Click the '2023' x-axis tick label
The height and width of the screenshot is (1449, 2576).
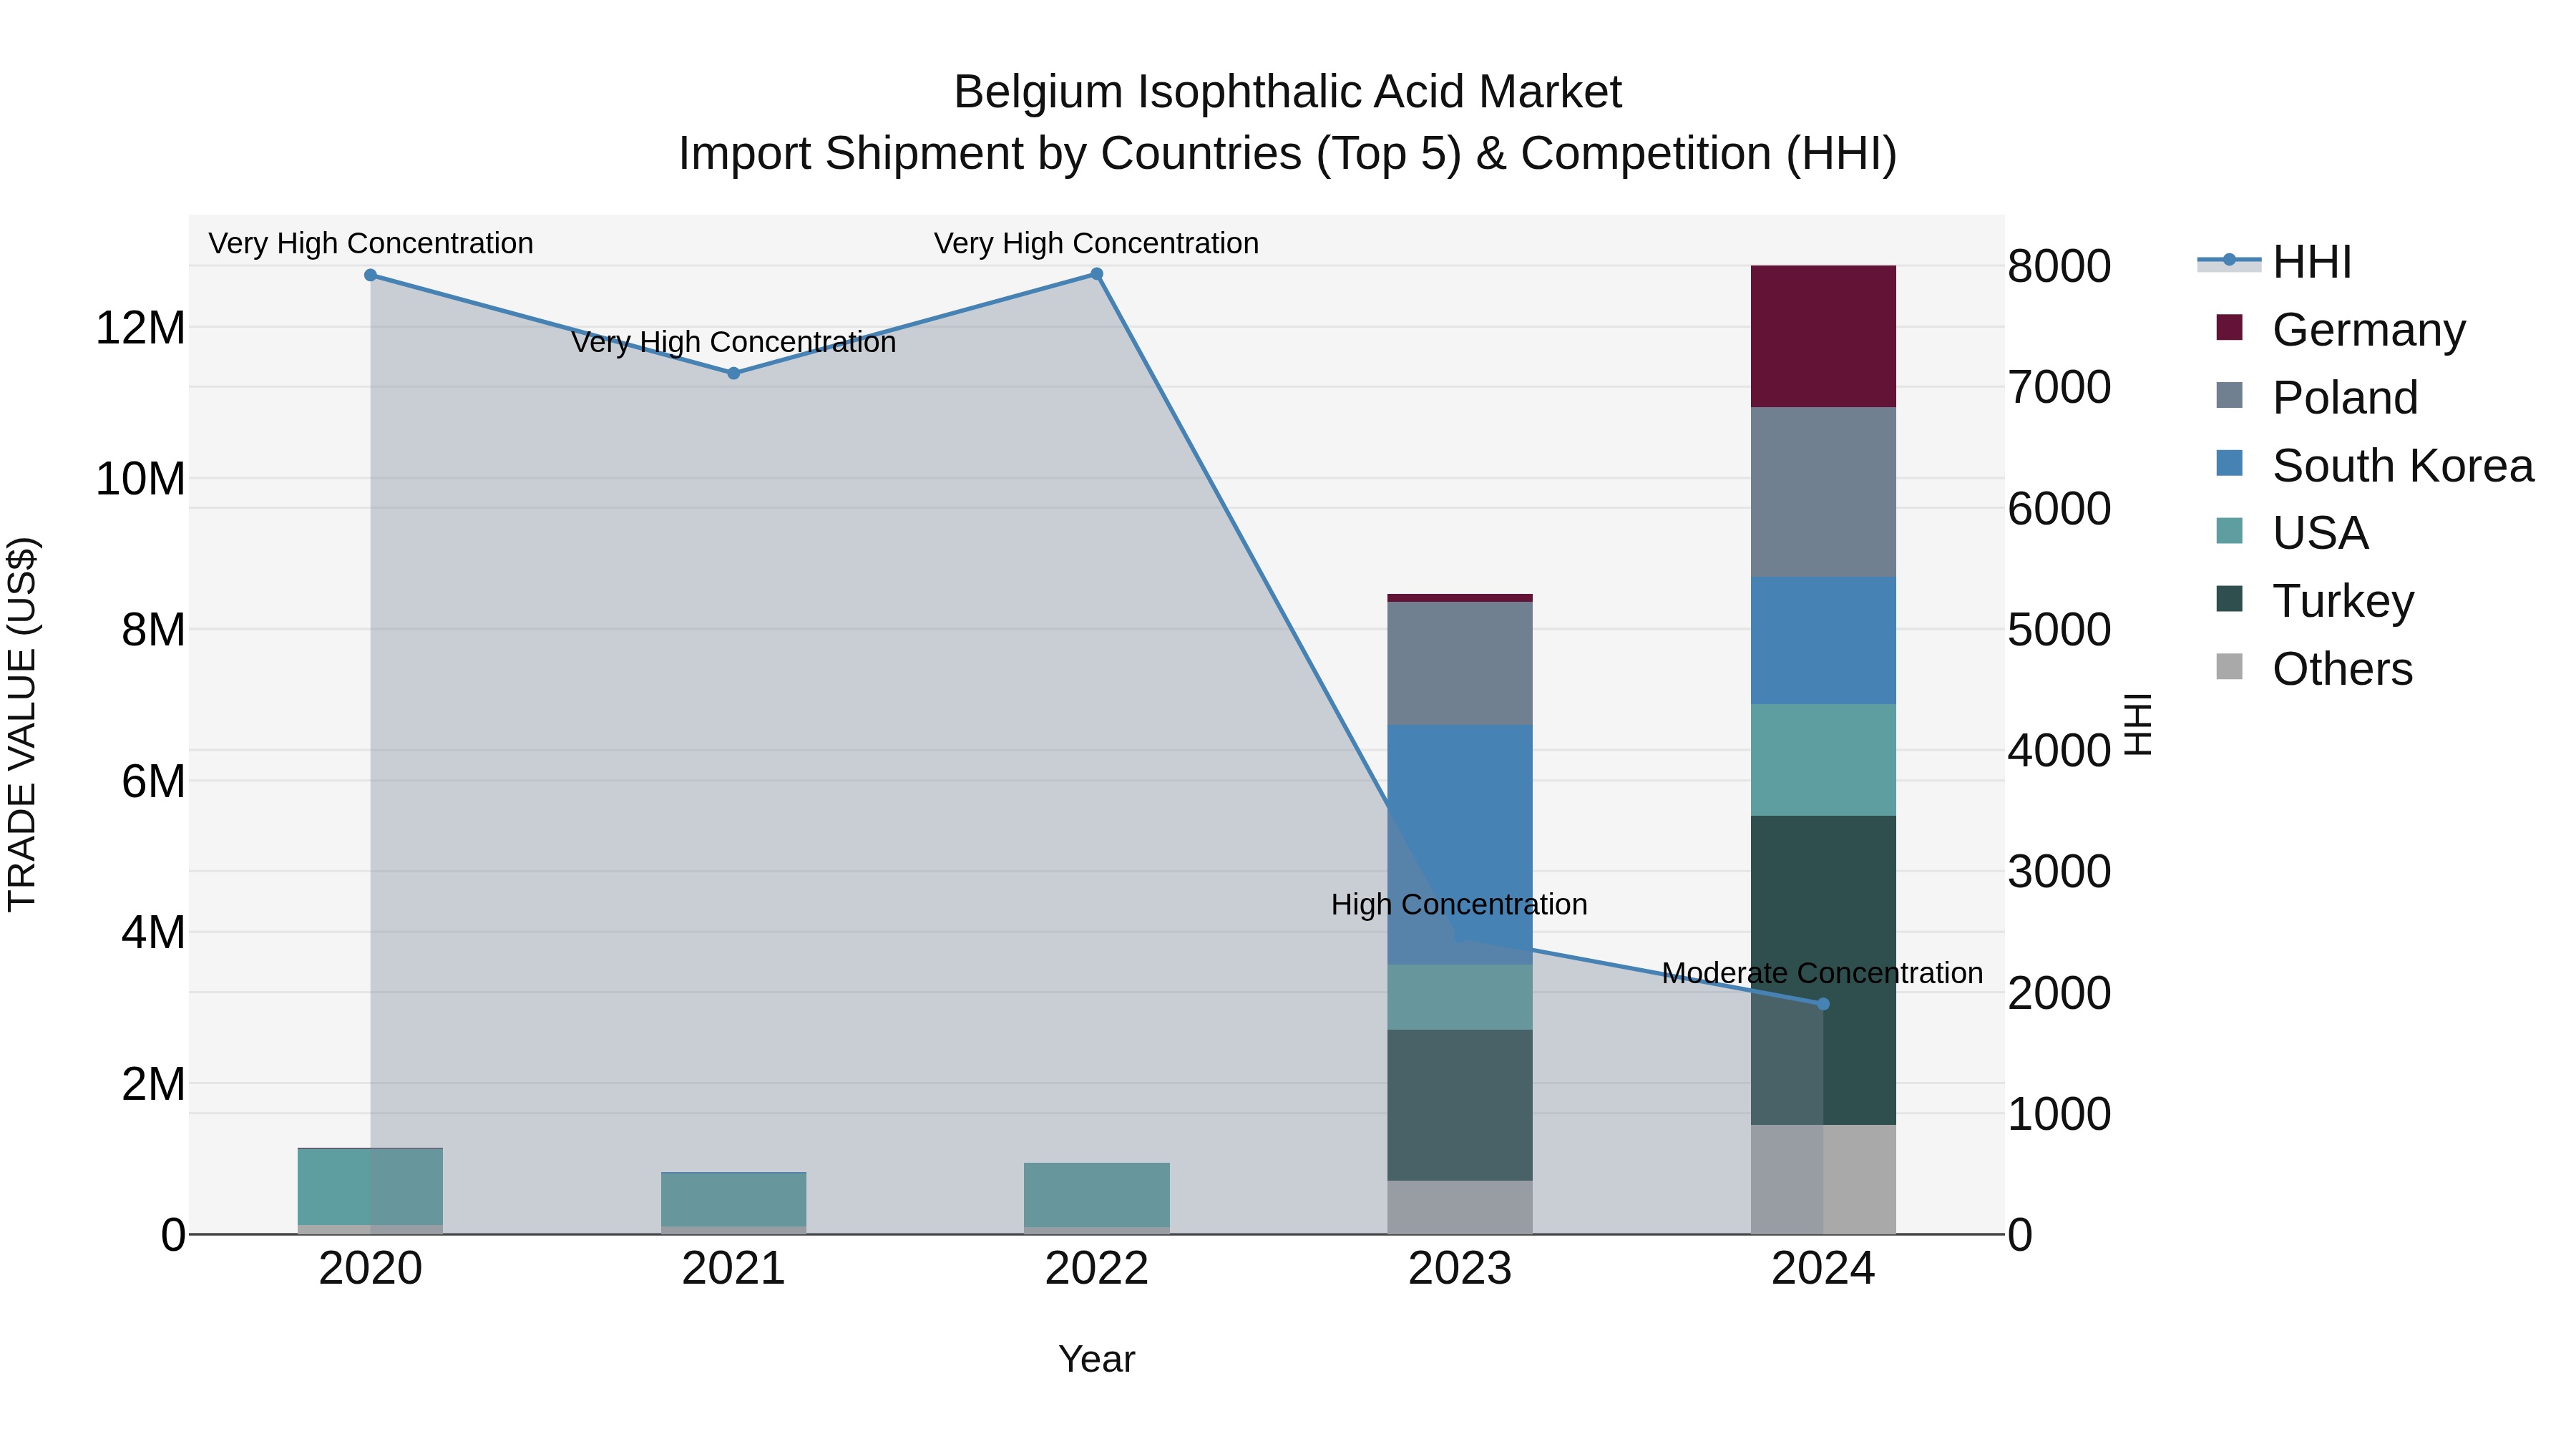pos(1460,1269)
